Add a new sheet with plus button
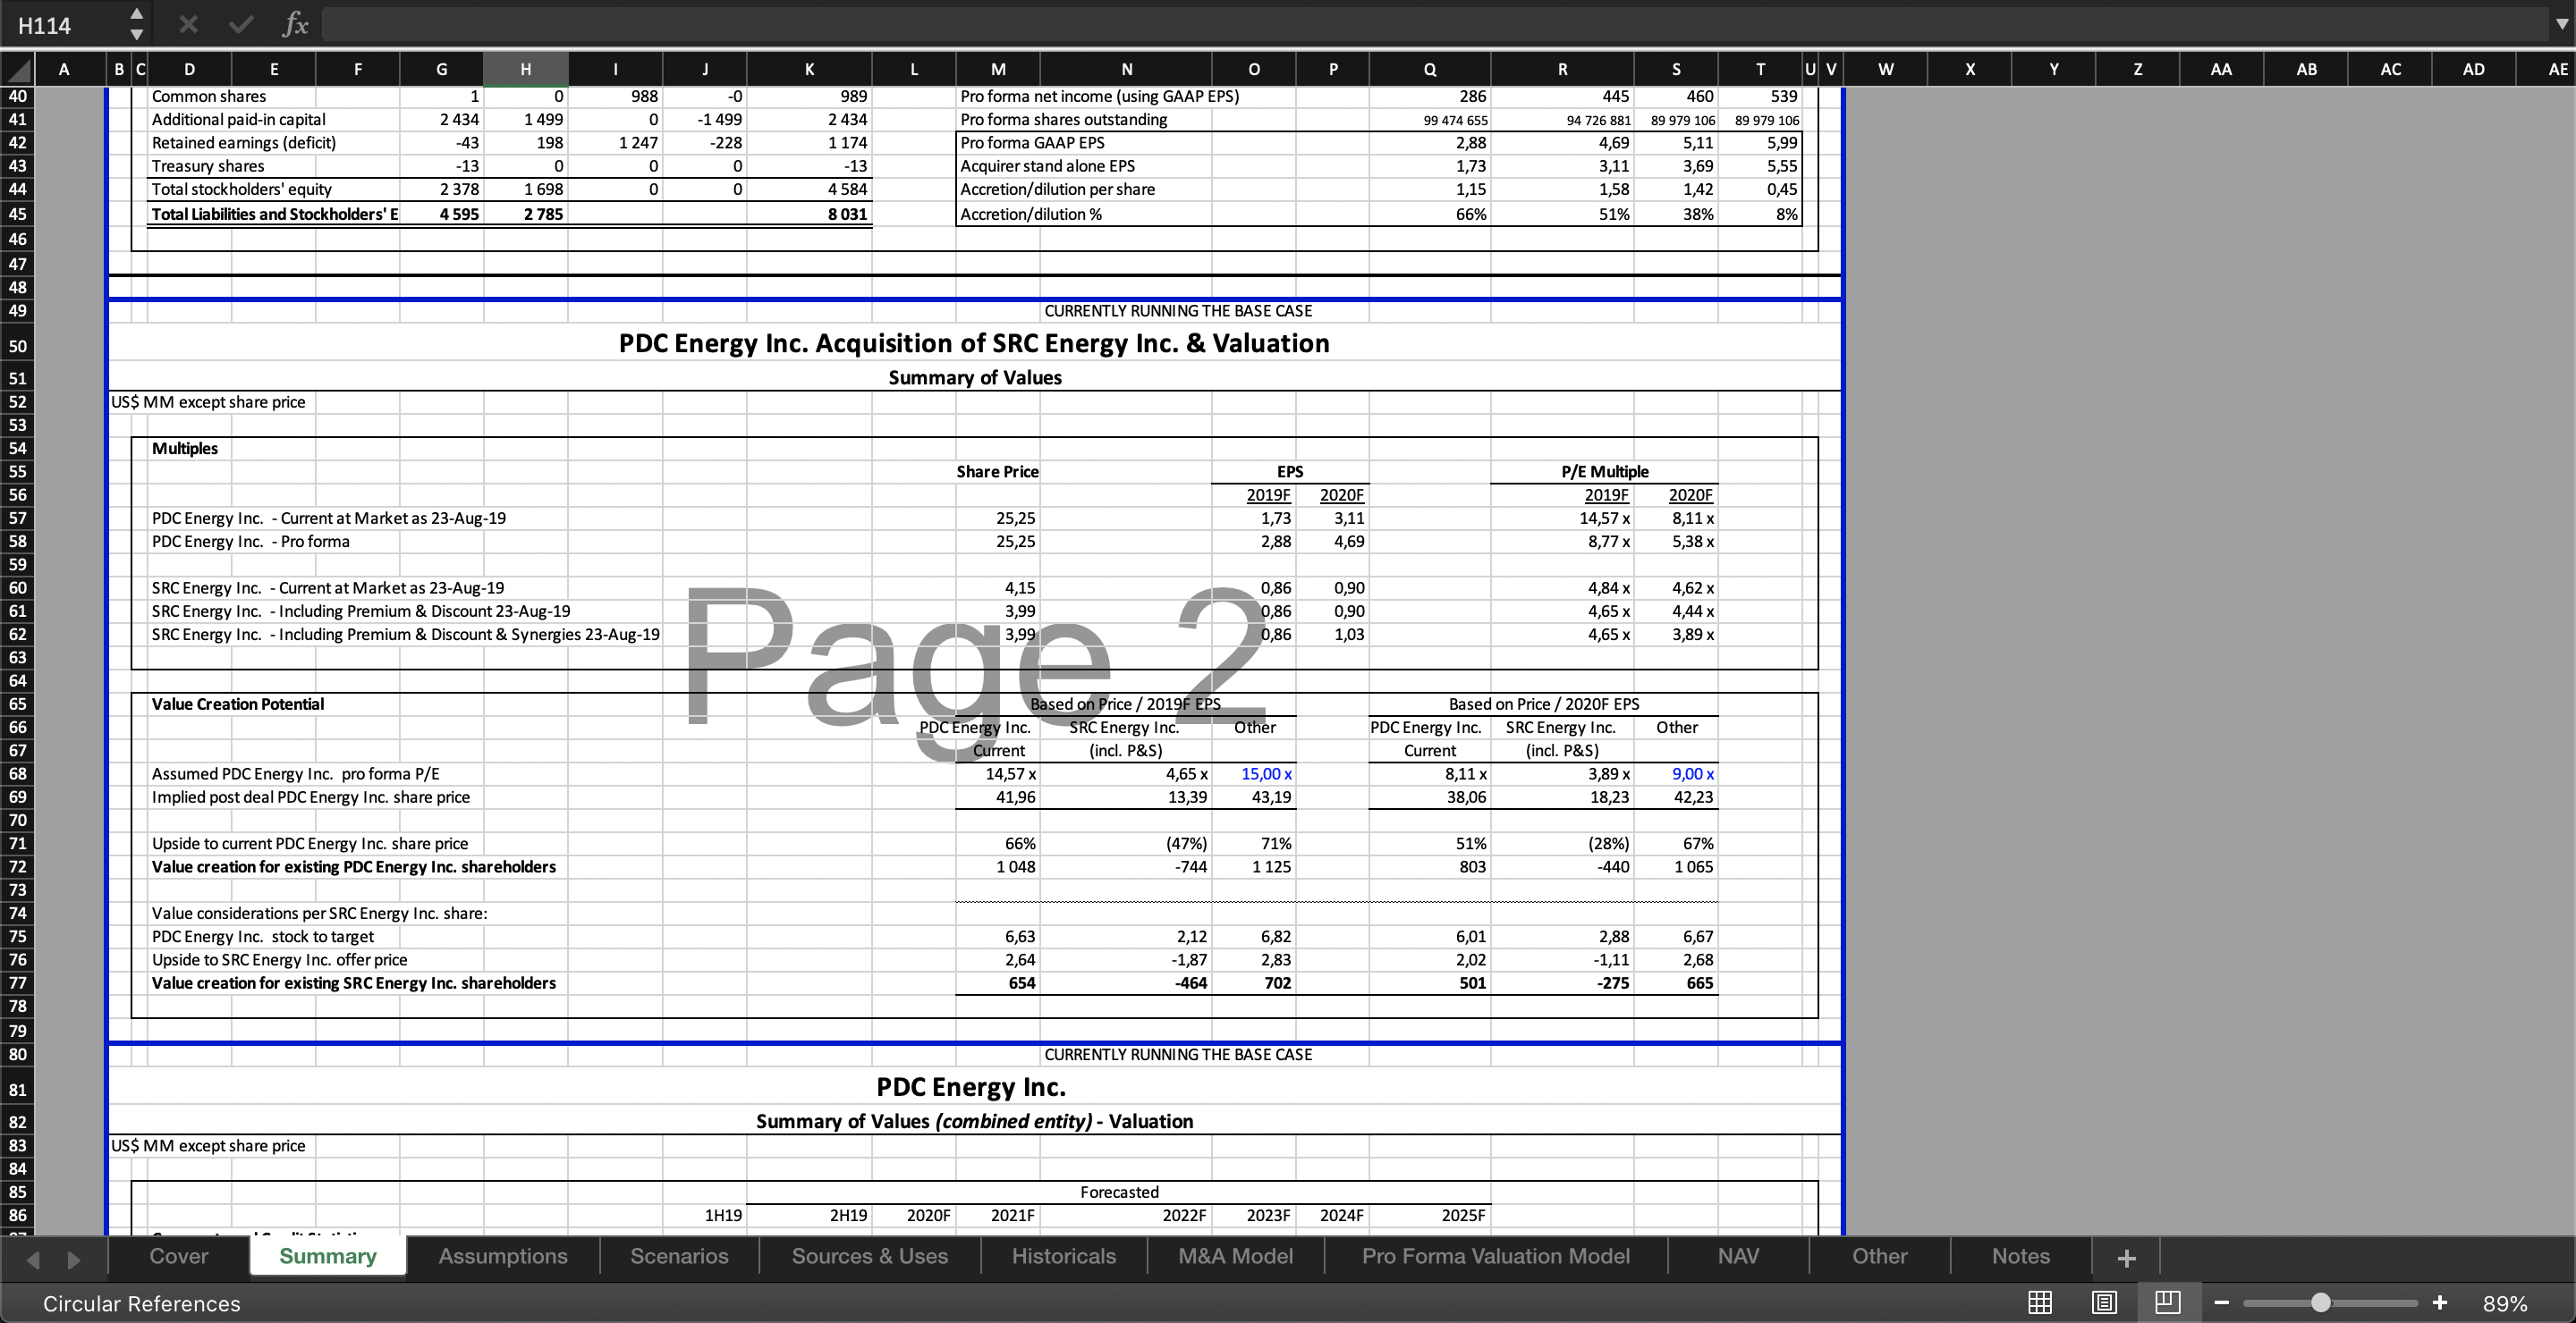Viewport: 2576px width, 1323px height. pyautogui.click(x=2126, y=1258)
